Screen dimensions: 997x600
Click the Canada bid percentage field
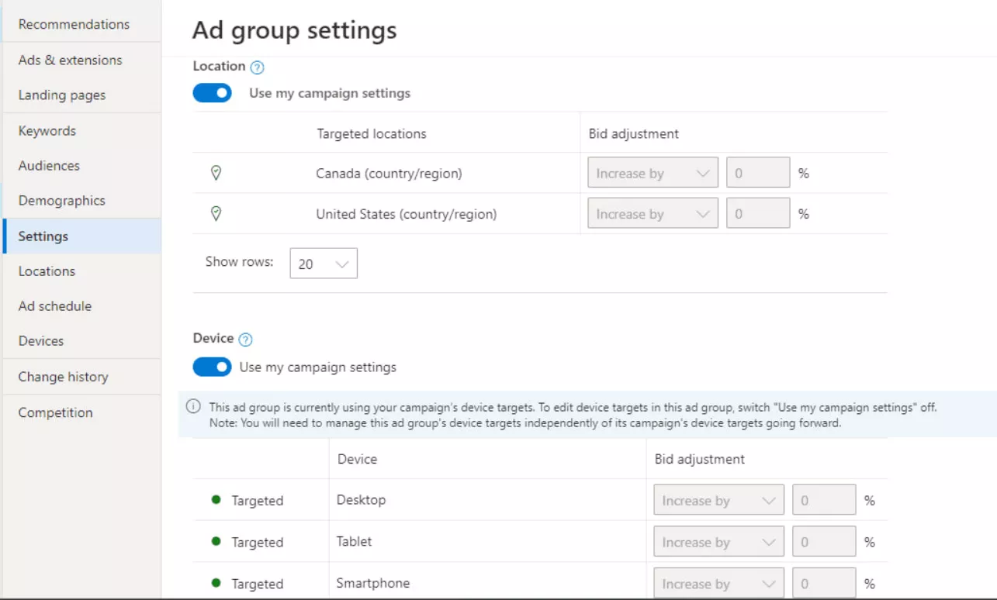758,174
